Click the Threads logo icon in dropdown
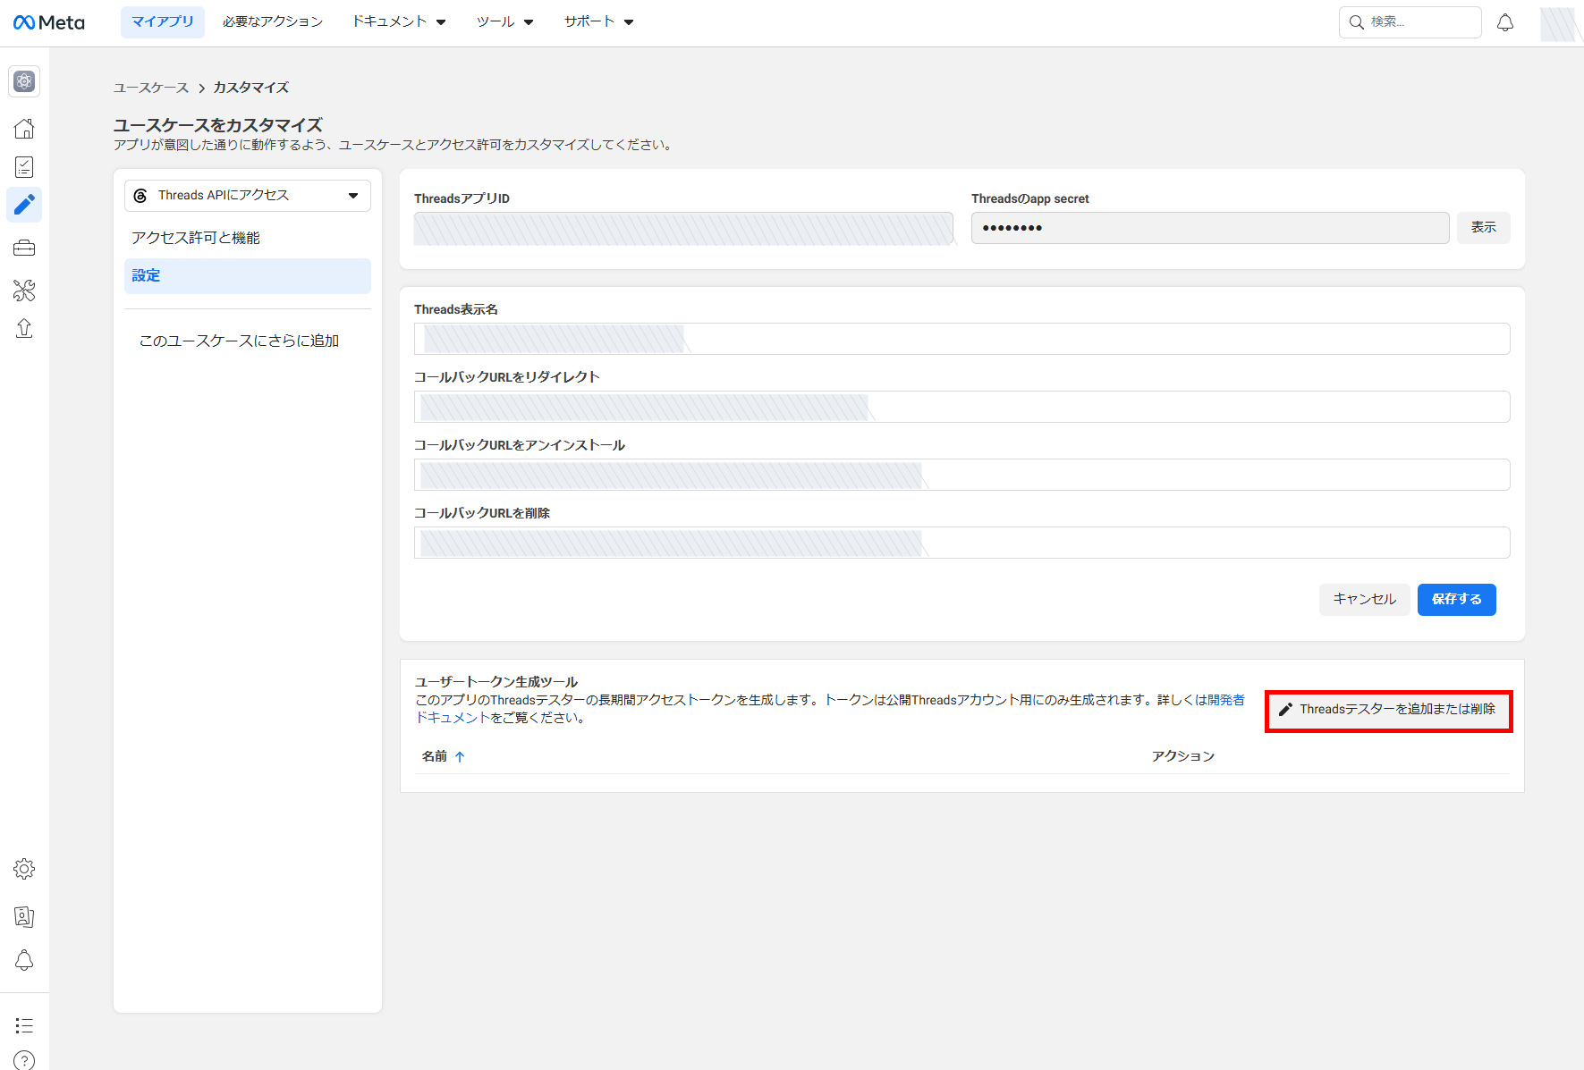Screen dimensions: 1584x1070 (140, 196)
